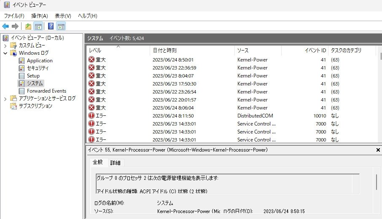The height and width of the screenshot is (219, 382).
Task: Select the イベント ビューアー (ローカル) root node
Action: [37, 38]
